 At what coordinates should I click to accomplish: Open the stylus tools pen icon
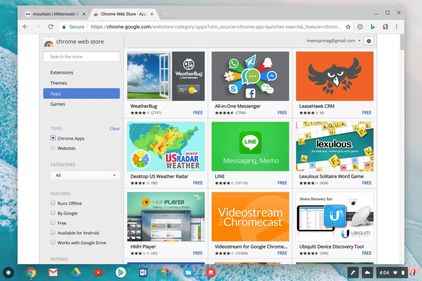coord(353,273)
